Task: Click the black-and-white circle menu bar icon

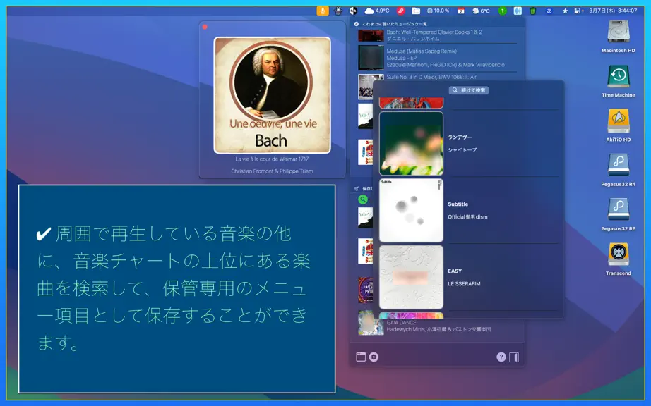Action: (x=353, y=11)
